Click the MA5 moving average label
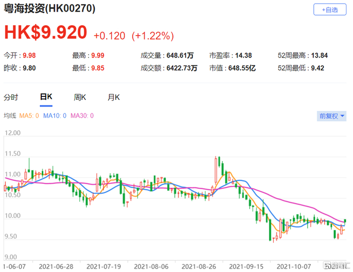The image size is (353, 272). click(x=29, y=116)
